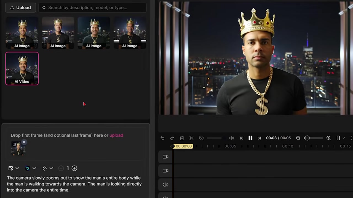Image resolution: width=353 pixels, height=198 pixels.
Task: Click the lower video track camera icon
Action: [x=165, y=171]
